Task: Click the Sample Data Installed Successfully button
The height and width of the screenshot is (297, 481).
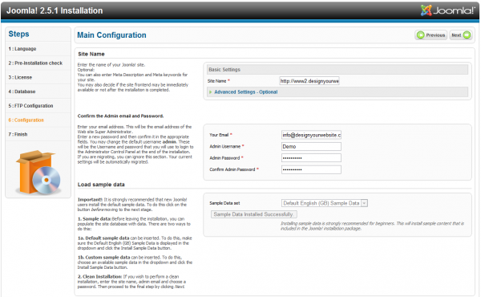Action: pos(254,214)
